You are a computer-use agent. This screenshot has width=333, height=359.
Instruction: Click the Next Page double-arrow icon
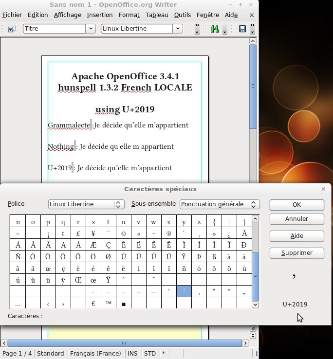click(253, 336)
